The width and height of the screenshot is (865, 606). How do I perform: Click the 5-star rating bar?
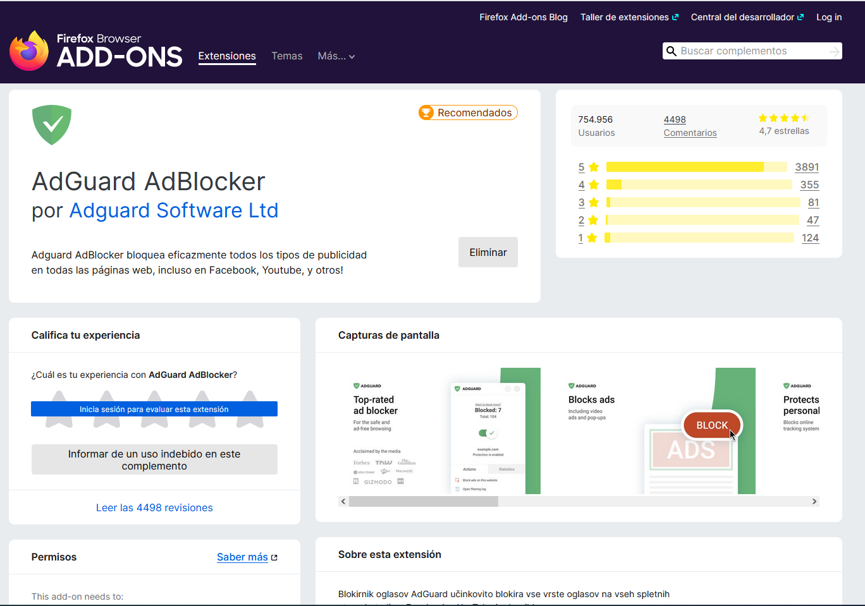(696, 167)
